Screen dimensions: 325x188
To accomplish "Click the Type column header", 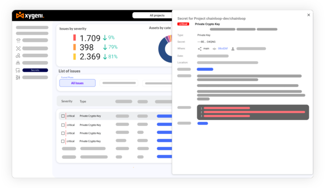I will pyautogui.click(x=83, y=101).
